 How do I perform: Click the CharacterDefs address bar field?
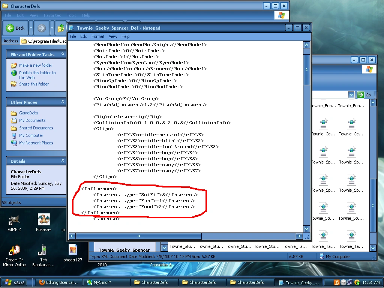point(43,41)
